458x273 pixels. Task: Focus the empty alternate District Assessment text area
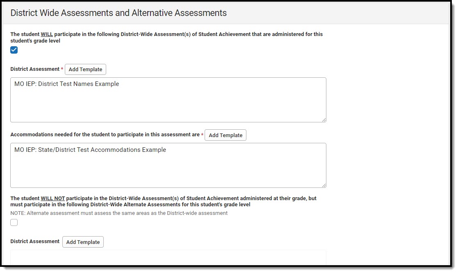(x=168, y=257)
